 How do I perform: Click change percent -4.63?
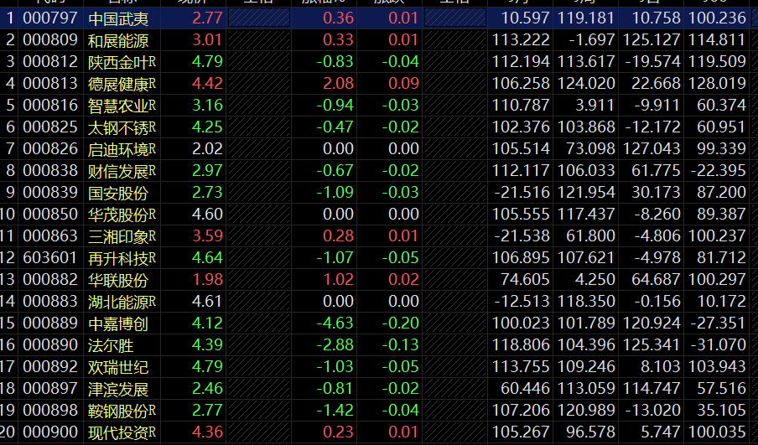[x=335, y=323]
